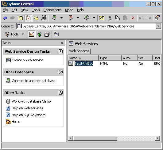
Task: Click the HTML type cell
Action: (104, 63)
